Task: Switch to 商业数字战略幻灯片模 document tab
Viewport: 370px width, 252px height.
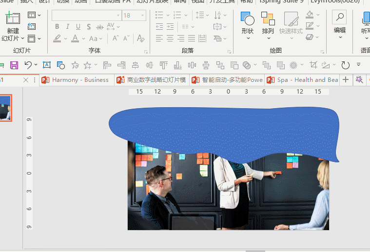Action: 152,80
